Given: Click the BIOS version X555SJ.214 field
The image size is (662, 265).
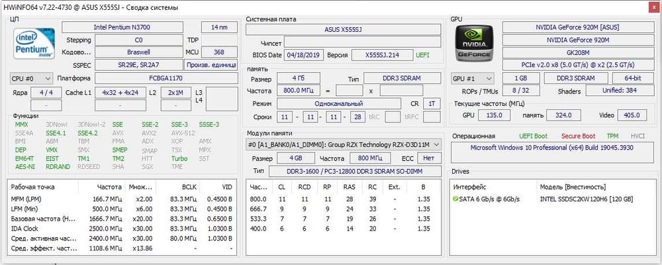Looking at the screenshot, I should coord(382,55).
